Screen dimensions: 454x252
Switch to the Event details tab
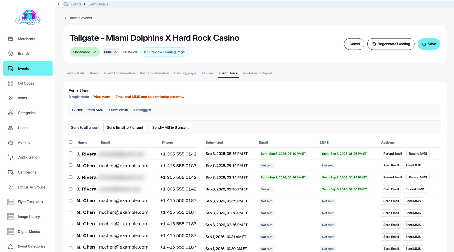coord(75,73)
